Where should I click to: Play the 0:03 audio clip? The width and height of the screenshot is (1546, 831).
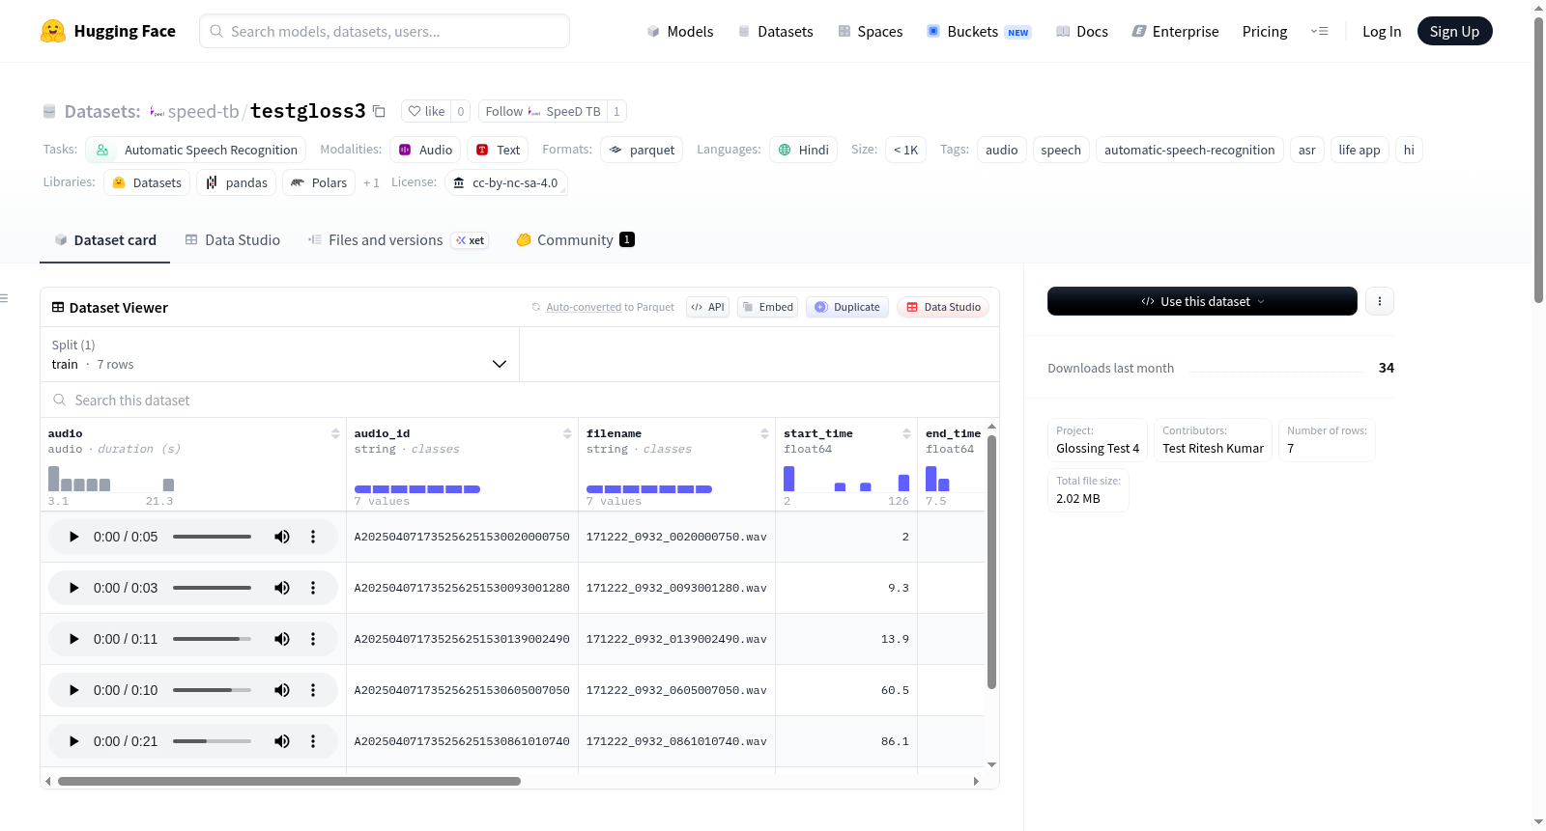73,588
